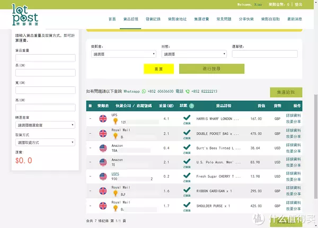Image resolution: width=318 pixels, height=228 pixels.
Task: Click the US flag in the Fresh Sugar CHERRY row
Action: 103,177
